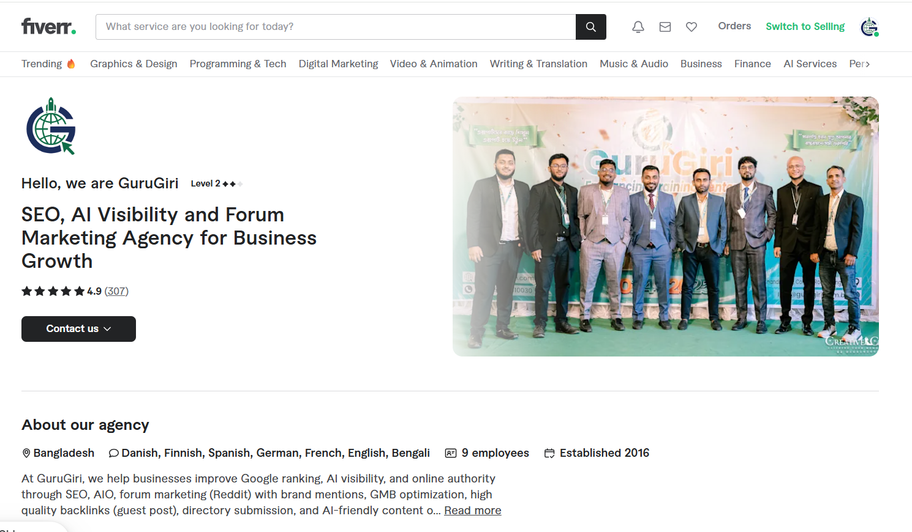Viewport: 912px width, 532px height.
Task: Open Video & Animation category
Action: 434,64
